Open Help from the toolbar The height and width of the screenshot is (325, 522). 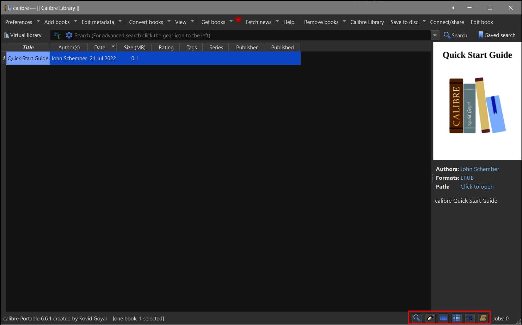[x=289, y=22]
